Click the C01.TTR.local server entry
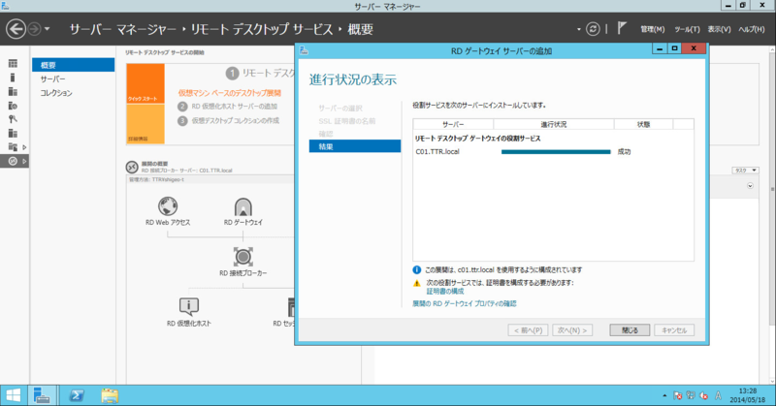The width and height of the screenshot is (776, 406). [437, 152]
